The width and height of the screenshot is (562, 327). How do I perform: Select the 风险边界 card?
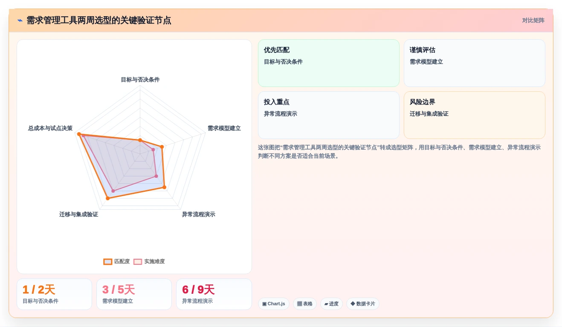475,115
